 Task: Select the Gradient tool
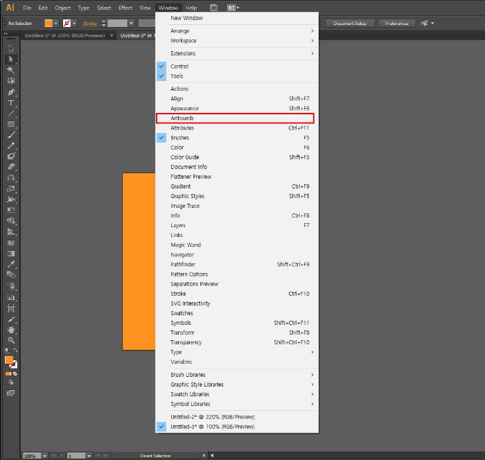11,254
